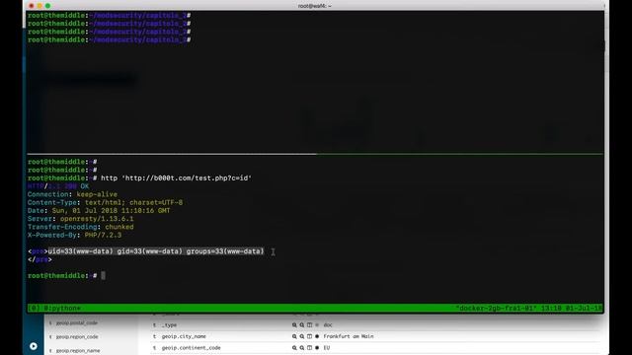Click the X-Powered-By: PHP/7.2.3 header line
632x355 pixels.
(75, 235)
